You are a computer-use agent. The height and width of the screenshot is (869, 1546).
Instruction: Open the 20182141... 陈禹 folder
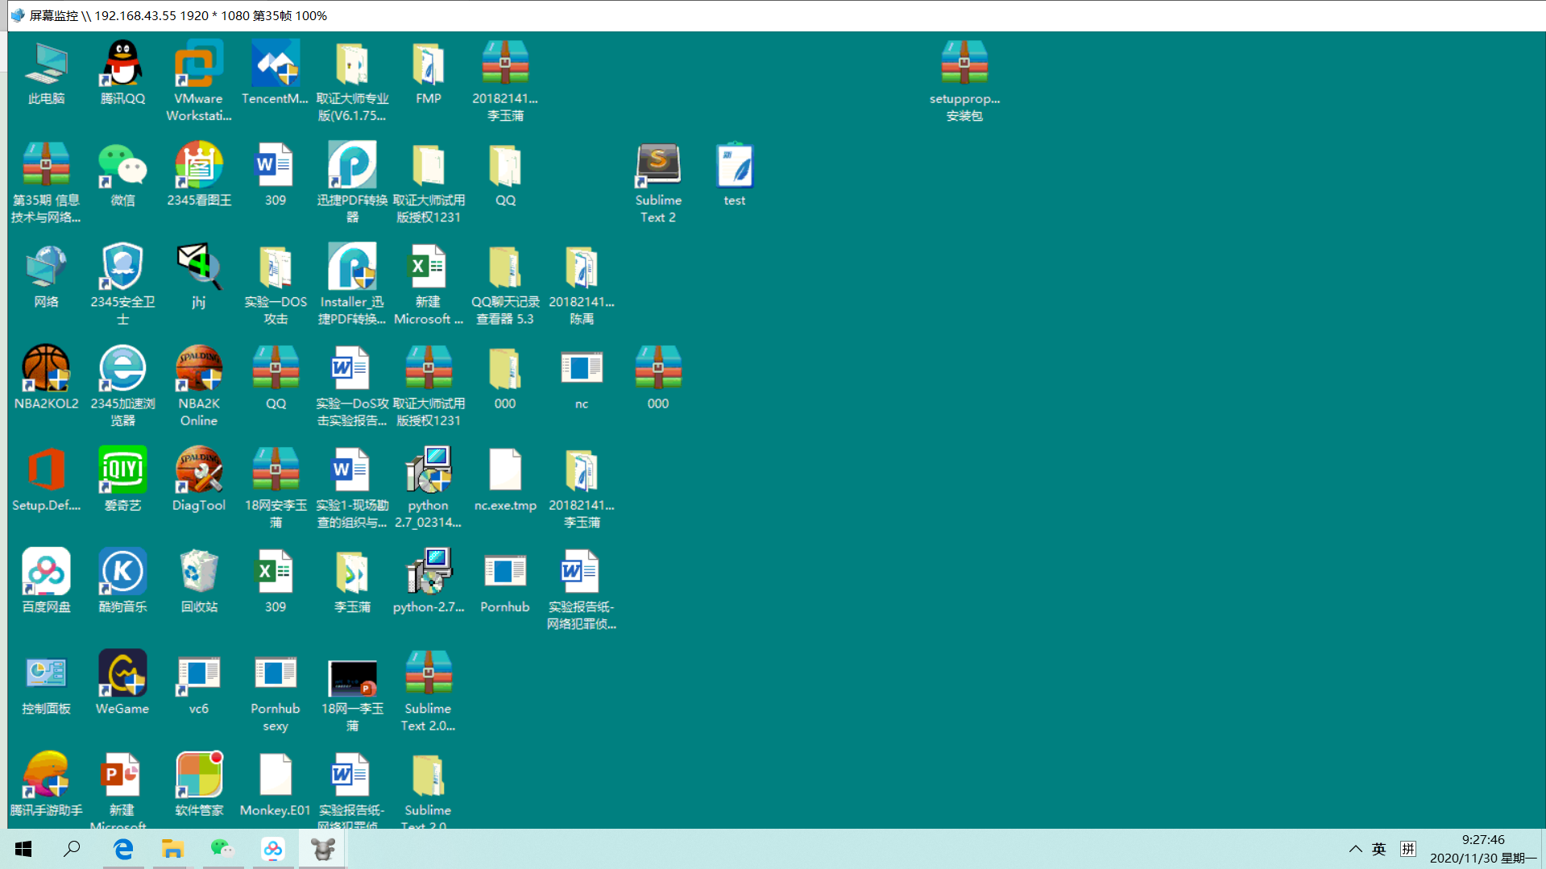582,285
